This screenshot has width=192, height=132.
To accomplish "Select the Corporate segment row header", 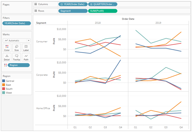I will click(x=42, y=75).
